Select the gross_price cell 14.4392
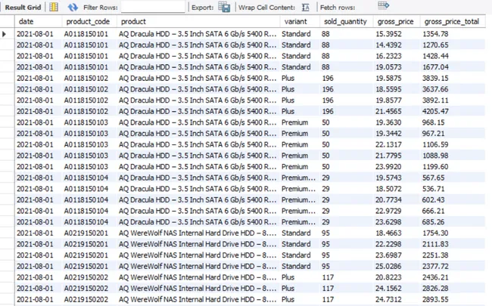This screenshot has width=492, height=306. (388, 45)
